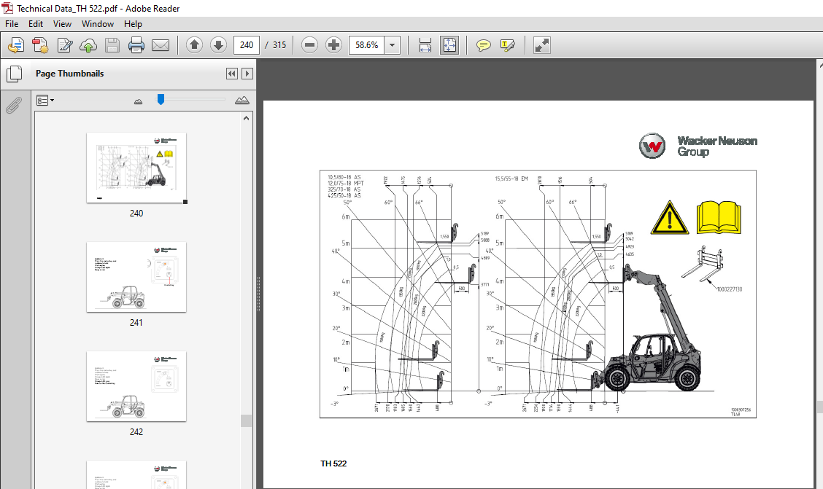Open thumbnail options dropdown menu
The image size is (823, 489).
[x=45, y=100]
